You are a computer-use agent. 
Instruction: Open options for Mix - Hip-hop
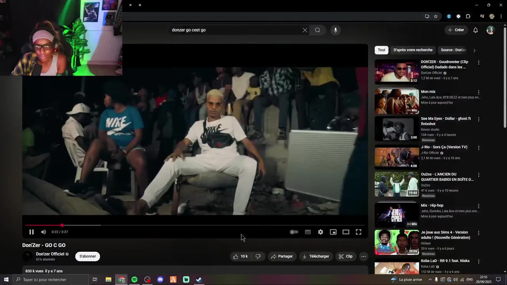pyautogui.click(x=478, y=206)
